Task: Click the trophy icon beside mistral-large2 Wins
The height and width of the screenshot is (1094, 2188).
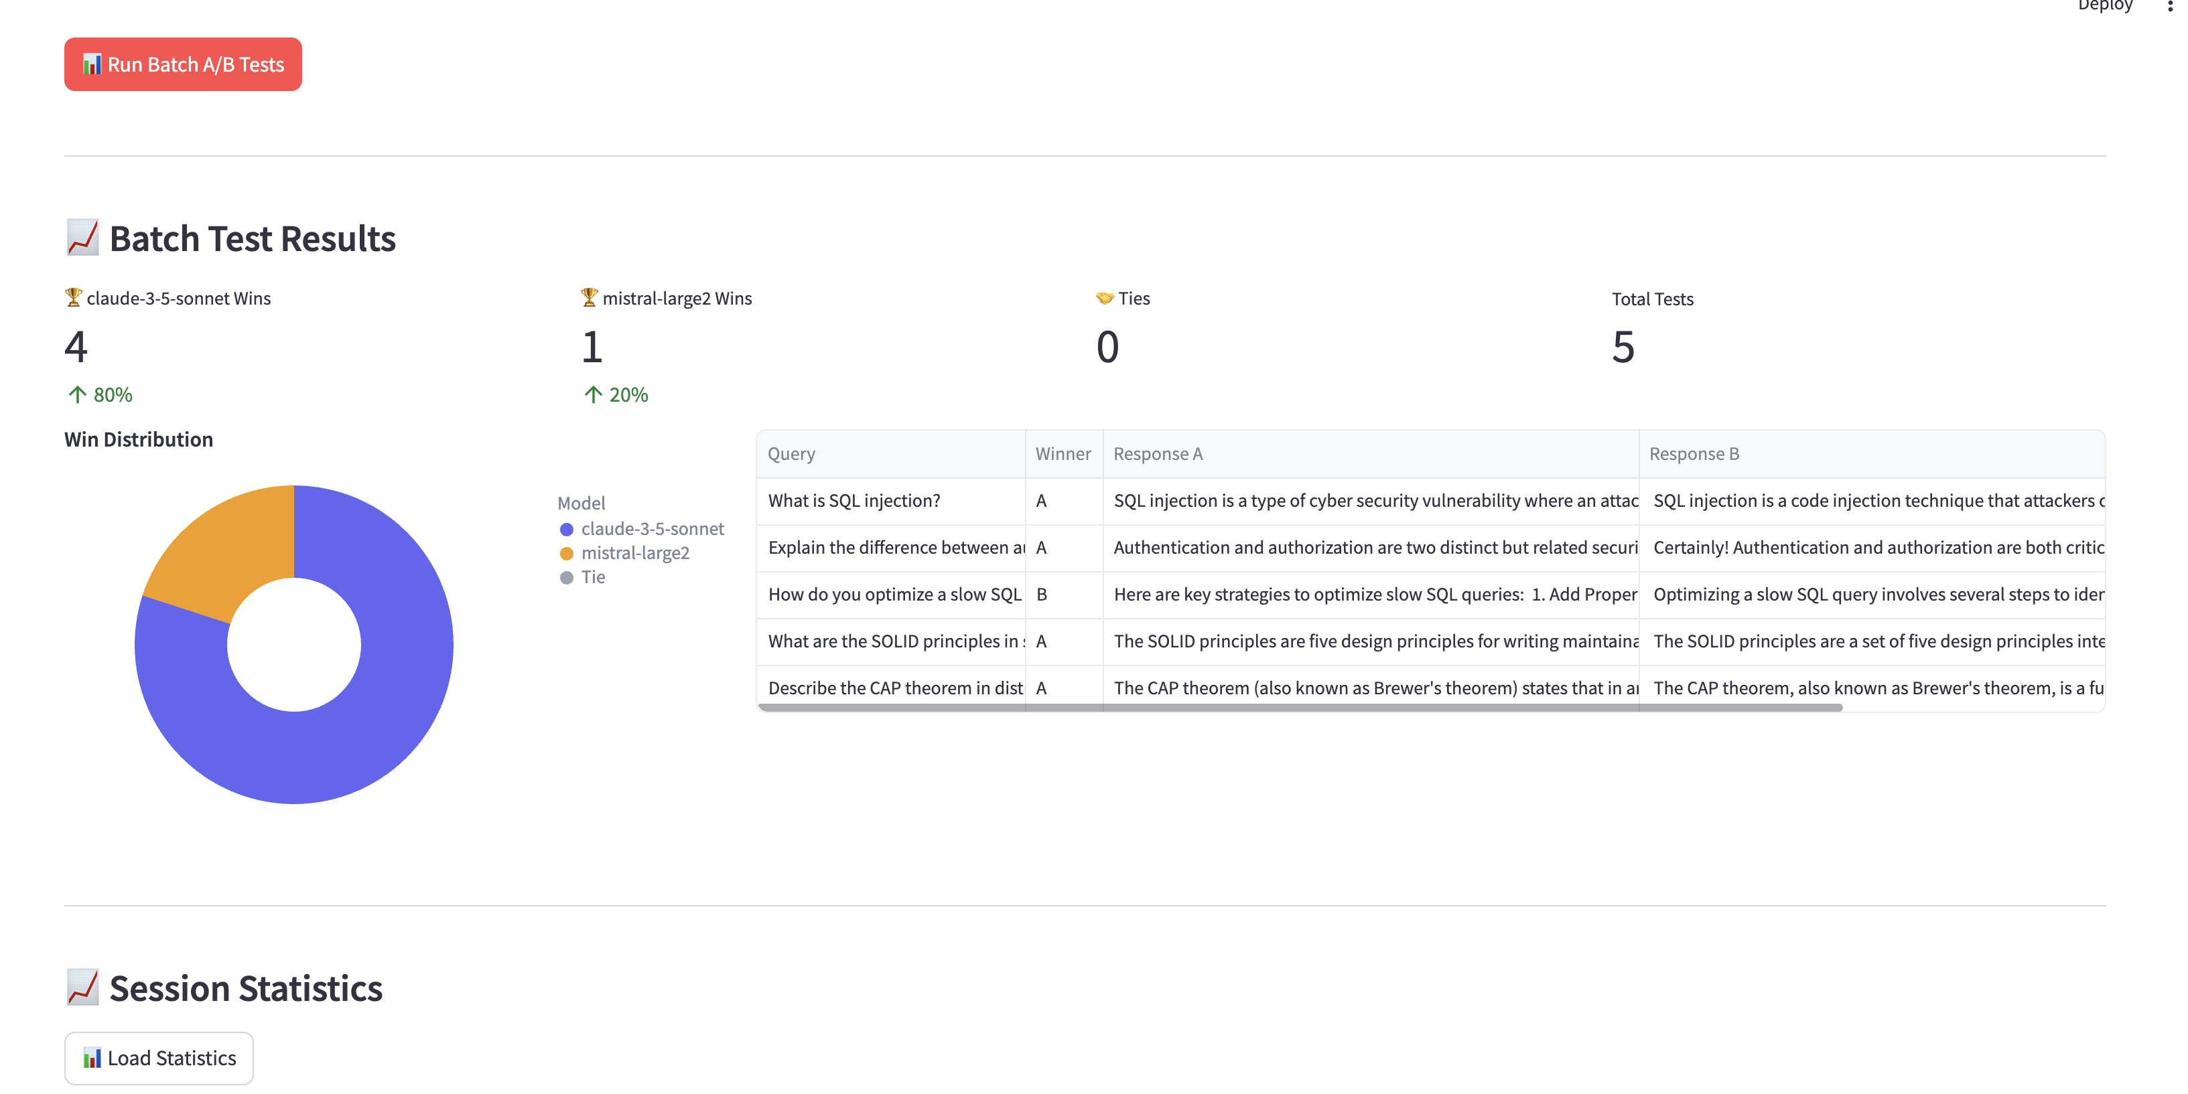Action: point(589,298)
